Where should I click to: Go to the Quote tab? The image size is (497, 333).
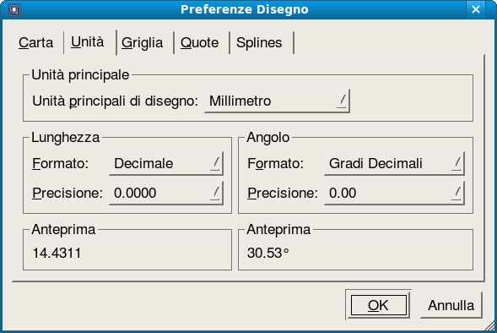[200, 43]
